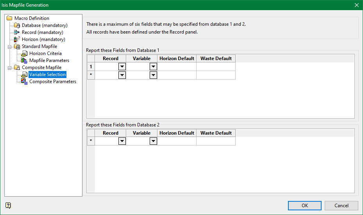Click Horizon Default cell in Database 1 new row

point(177,75)
